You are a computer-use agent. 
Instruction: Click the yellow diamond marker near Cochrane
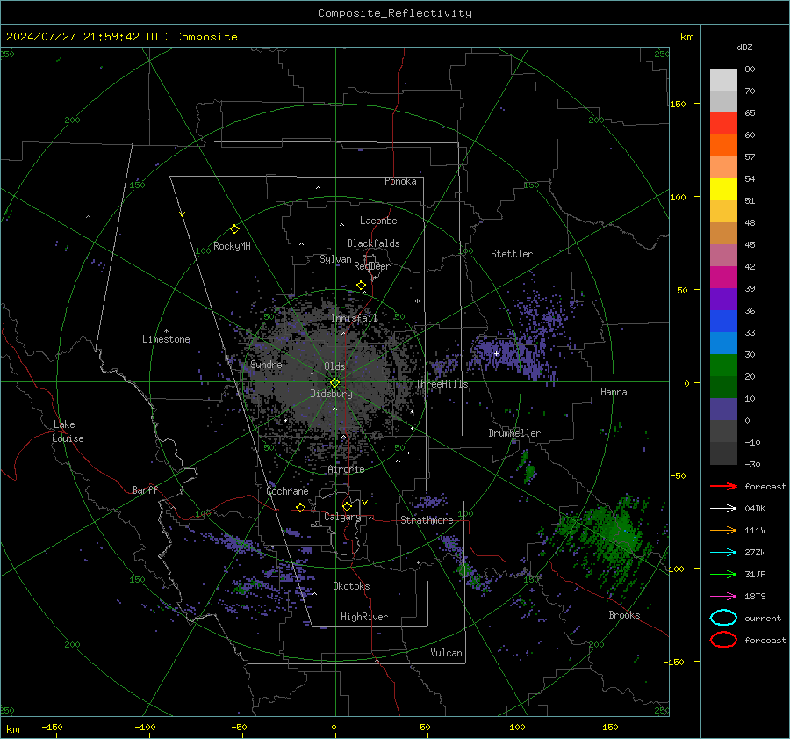(300, 508)
